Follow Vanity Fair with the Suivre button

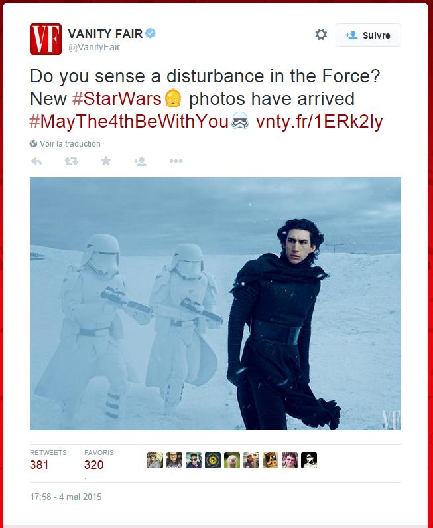pos(368,35)
